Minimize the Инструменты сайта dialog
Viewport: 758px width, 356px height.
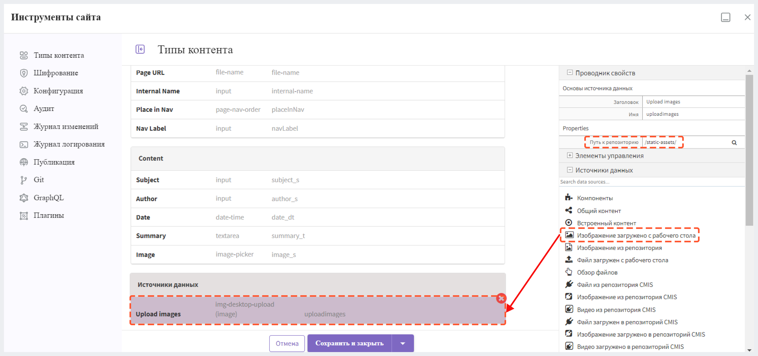click(725, 17)
